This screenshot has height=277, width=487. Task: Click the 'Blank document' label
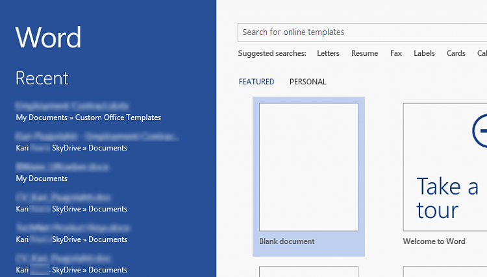click(x=286, y=241)
